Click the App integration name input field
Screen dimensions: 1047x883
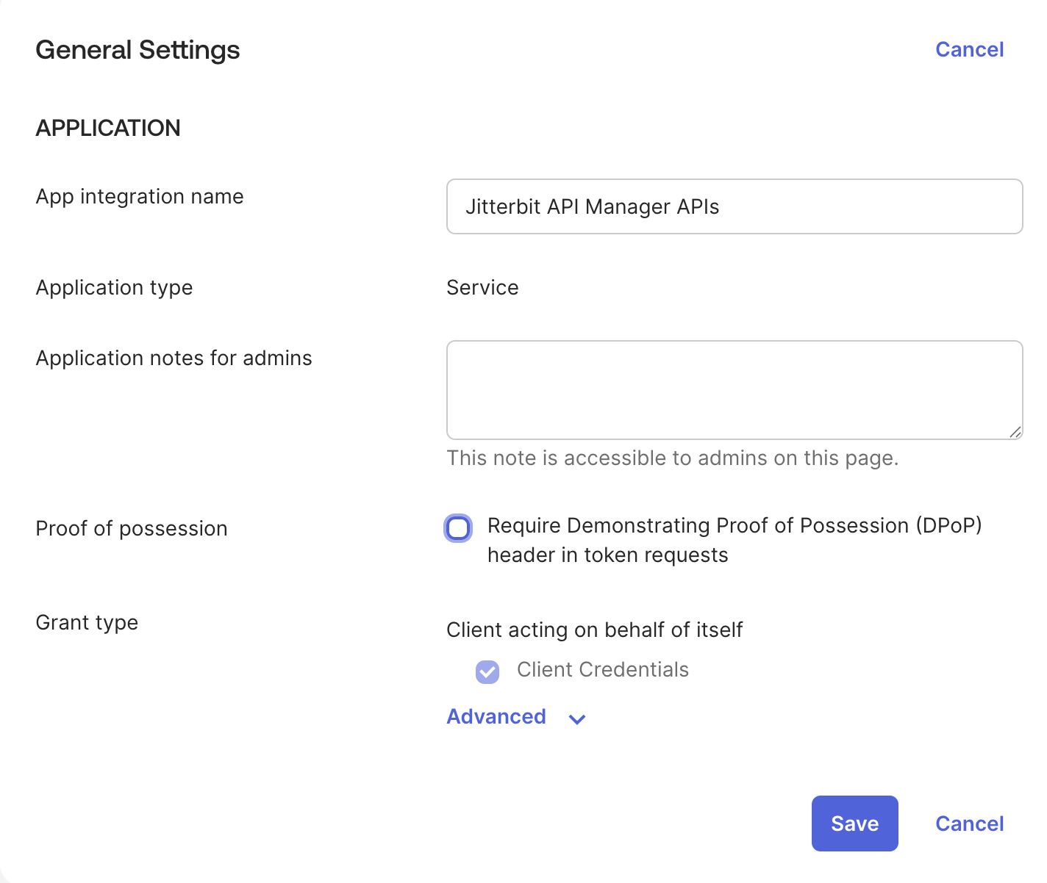(x=734, y=206)
